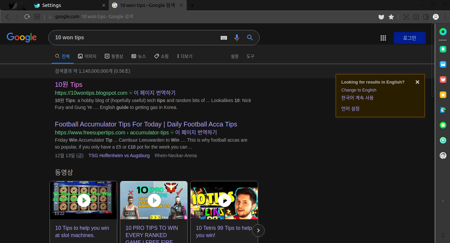Click the forward navigation arrow
The height and width of the screenshot is (243, 450).
coord(17,17)
